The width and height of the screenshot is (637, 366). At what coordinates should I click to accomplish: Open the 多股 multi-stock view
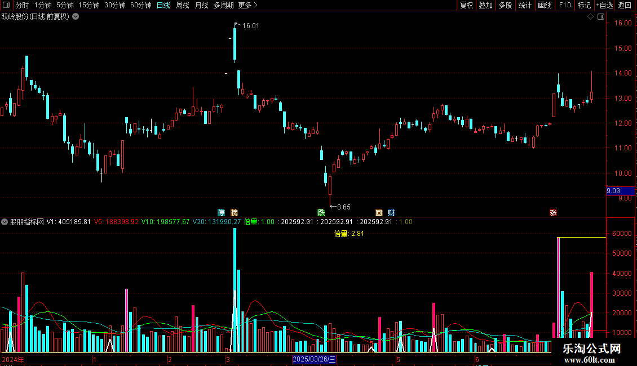coord(505,5)
